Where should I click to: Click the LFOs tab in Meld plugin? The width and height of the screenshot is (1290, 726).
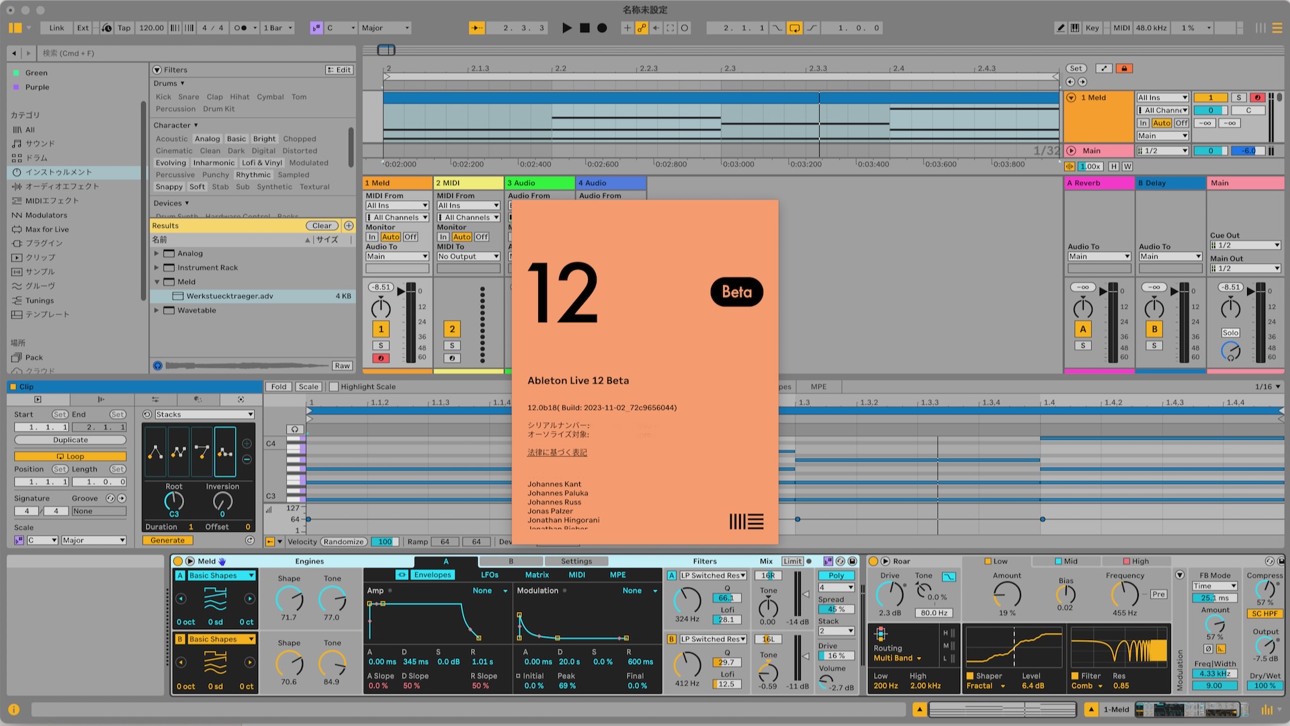(x=490, y=575)
